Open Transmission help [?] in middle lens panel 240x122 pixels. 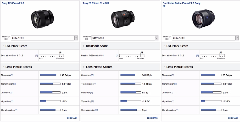95,84
